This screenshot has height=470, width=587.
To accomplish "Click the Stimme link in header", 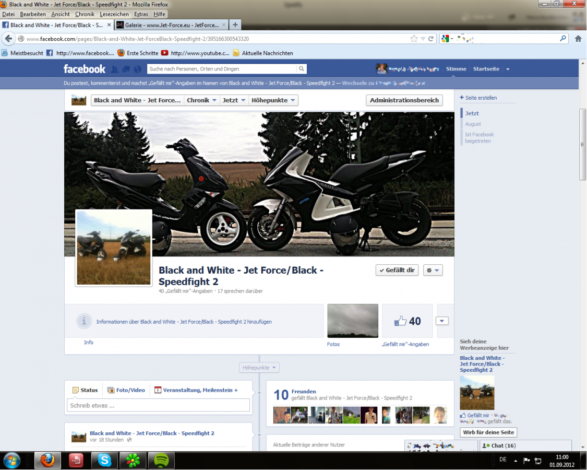I will pyautogui.click(x=456, y=69).
